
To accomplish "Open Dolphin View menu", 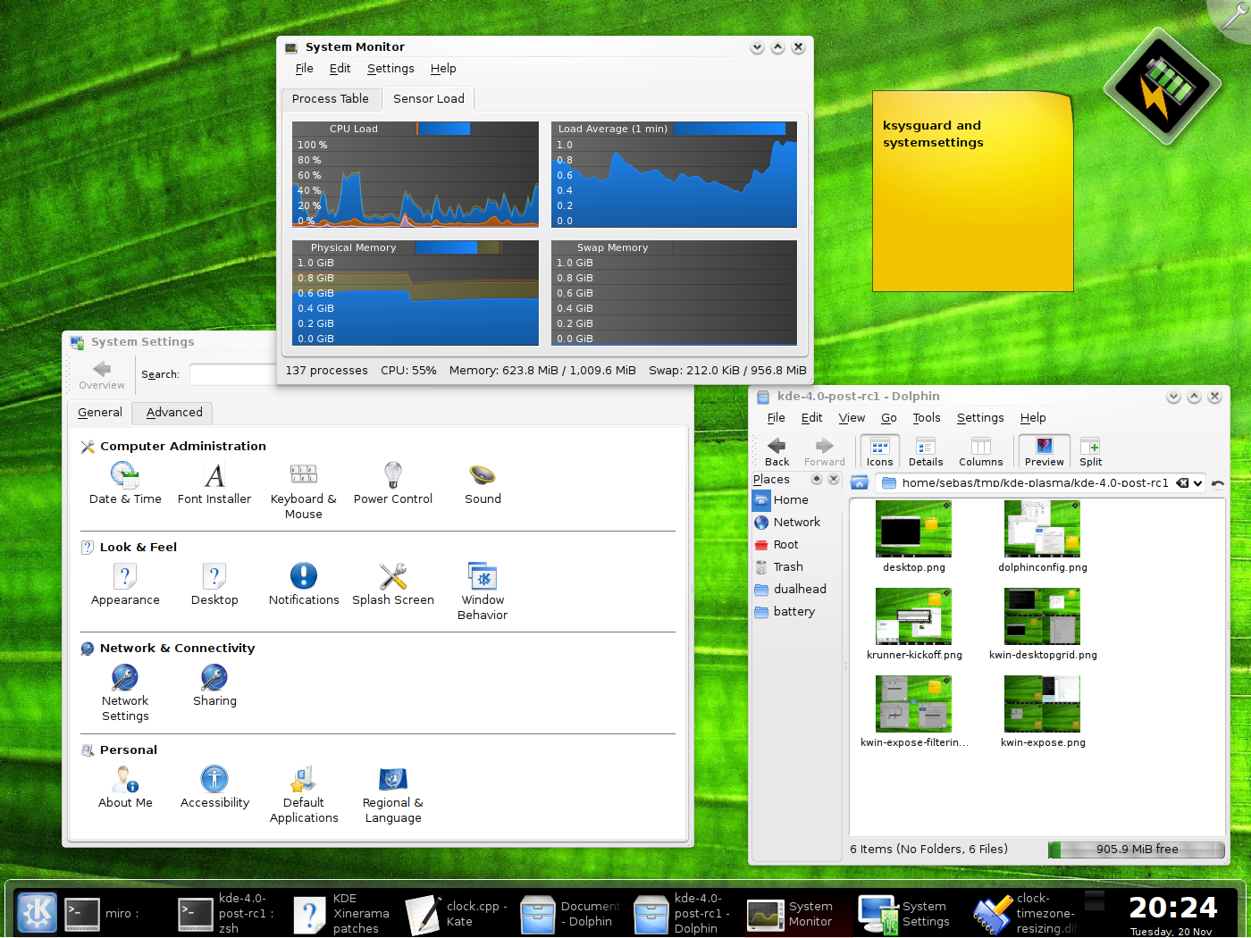I will click(852, 418).
